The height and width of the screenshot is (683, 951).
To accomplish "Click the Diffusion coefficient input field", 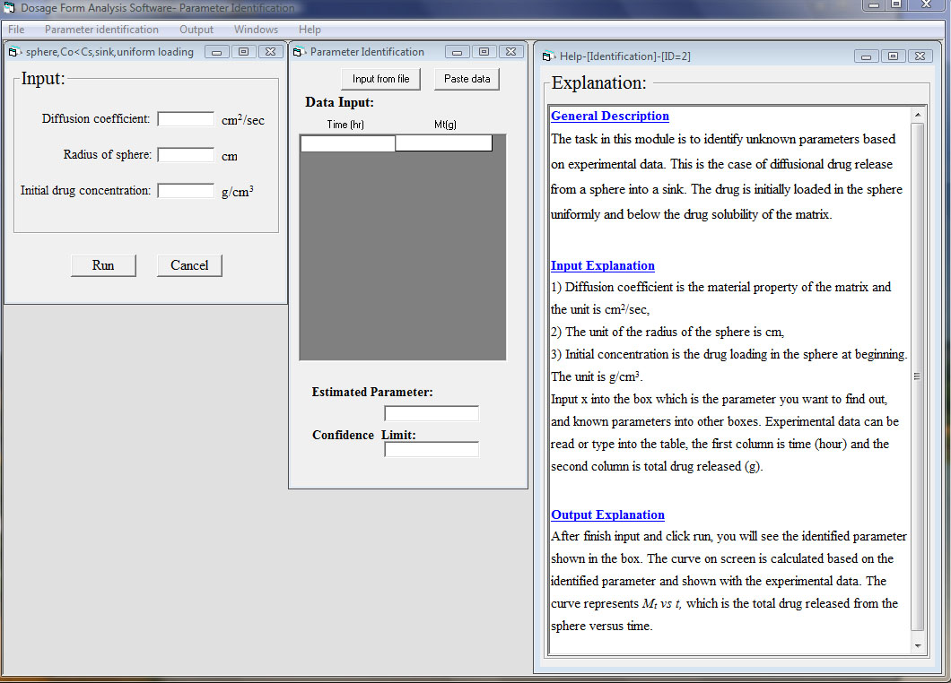I will click(x=186, y=119).
